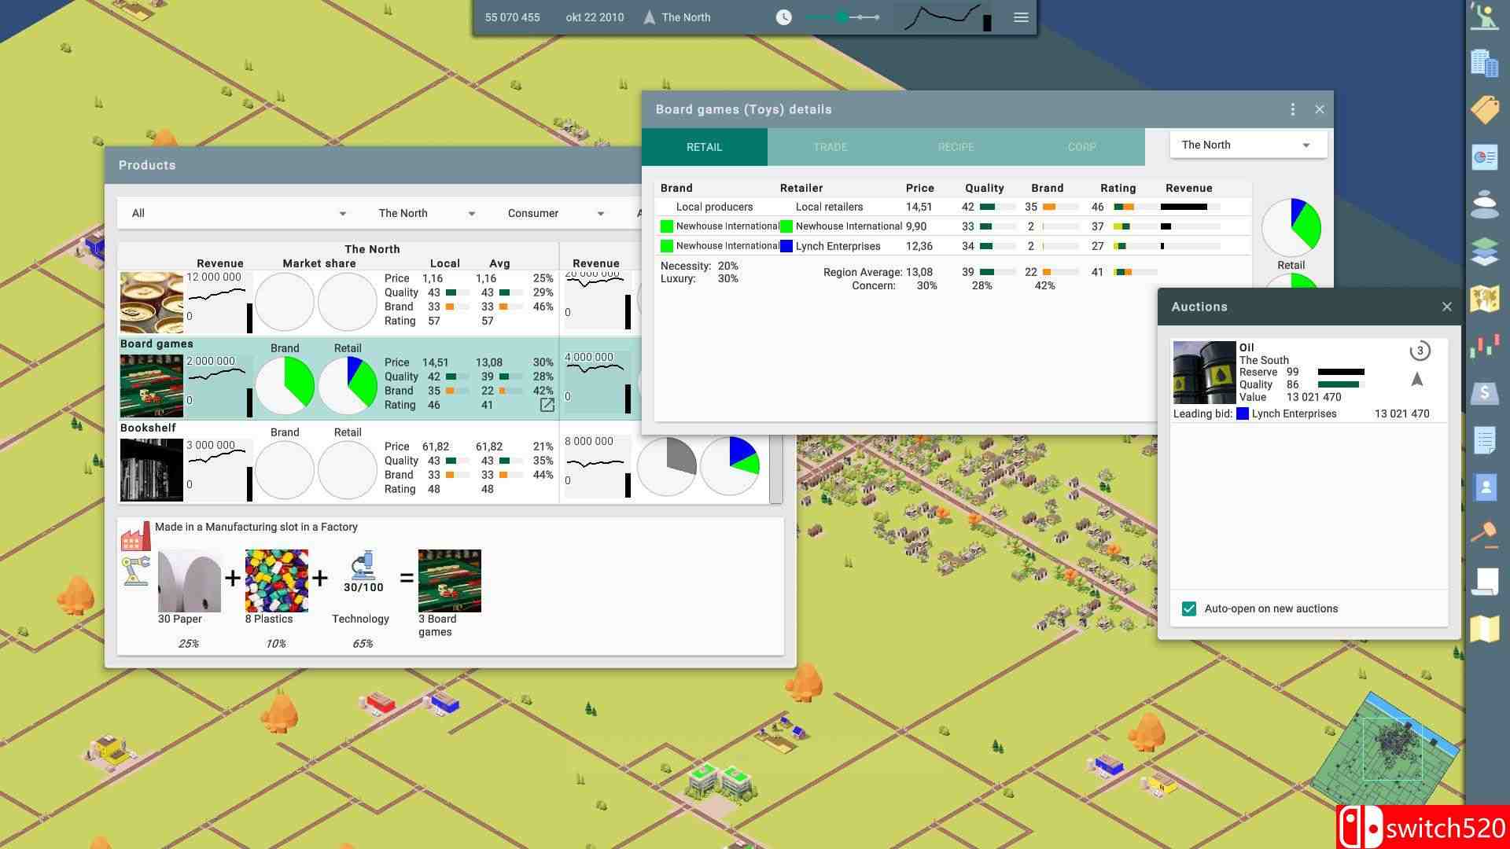This screenshot has width=1510, height=849.
Task: Switch to the CORP tab in Board games details
Action: (1081, 146)
